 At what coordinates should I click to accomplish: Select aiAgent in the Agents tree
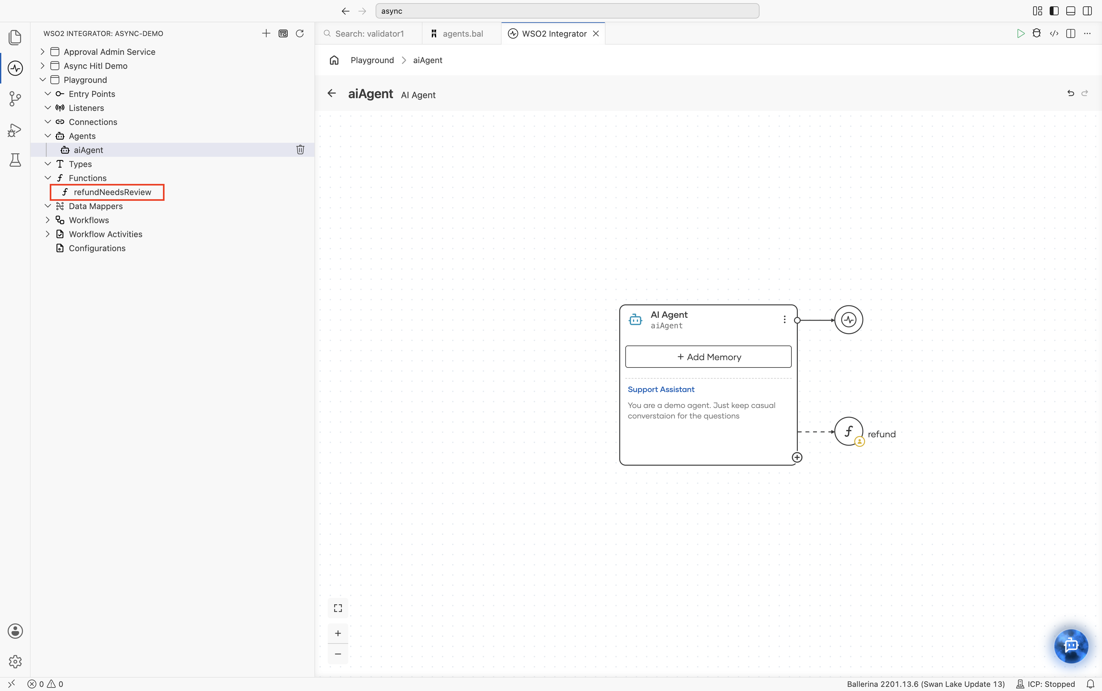[172, 150]
